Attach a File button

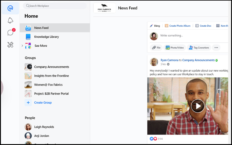[x=156, y=48]
